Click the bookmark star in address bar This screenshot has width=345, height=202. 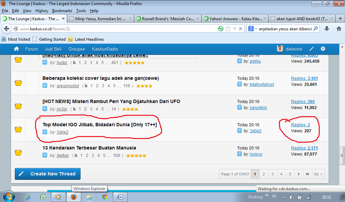pyautogui.click(x=228, y=29)
